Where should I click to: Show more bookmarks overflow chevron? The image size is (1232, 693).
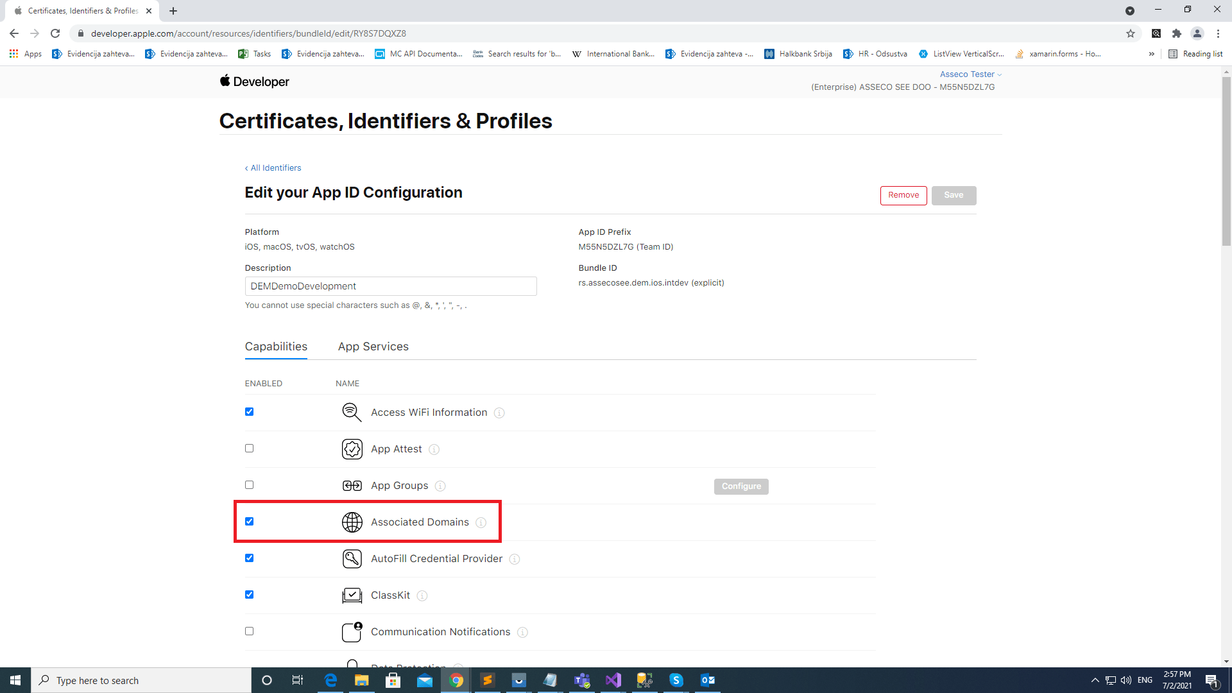click(1151, 54)
